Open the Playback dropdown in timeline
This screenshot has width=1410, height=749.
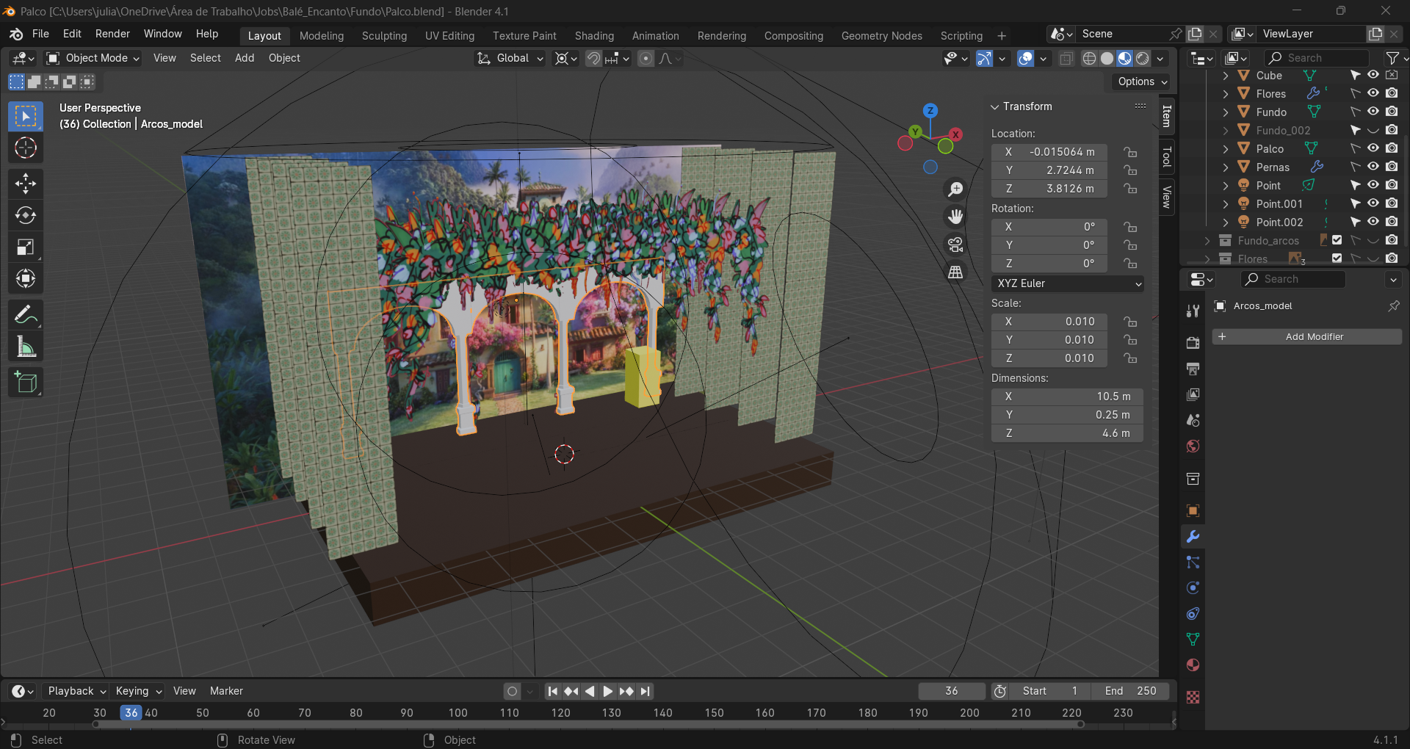click(x=76, y=691)
